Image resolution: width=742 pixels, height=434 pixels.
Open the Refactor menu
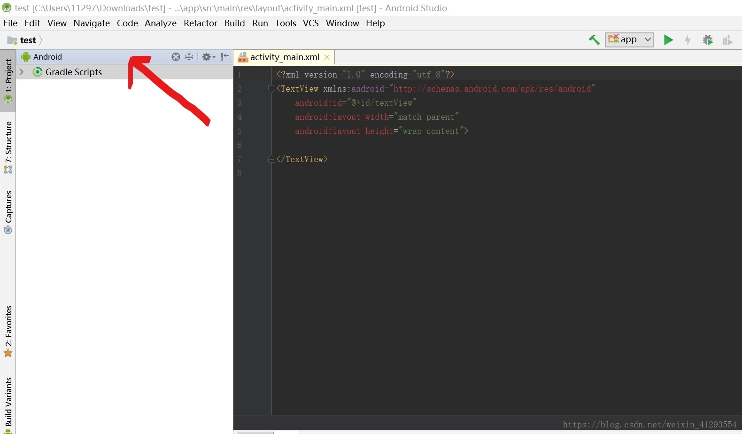201,23
